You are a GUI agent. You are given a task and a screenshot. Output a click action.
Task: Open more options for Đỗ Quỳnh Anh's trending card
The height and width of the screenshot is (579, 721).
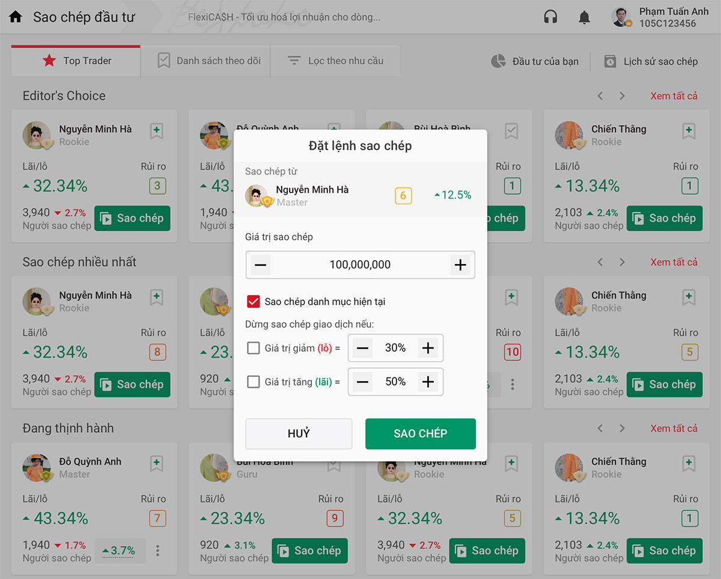[157, 550]
